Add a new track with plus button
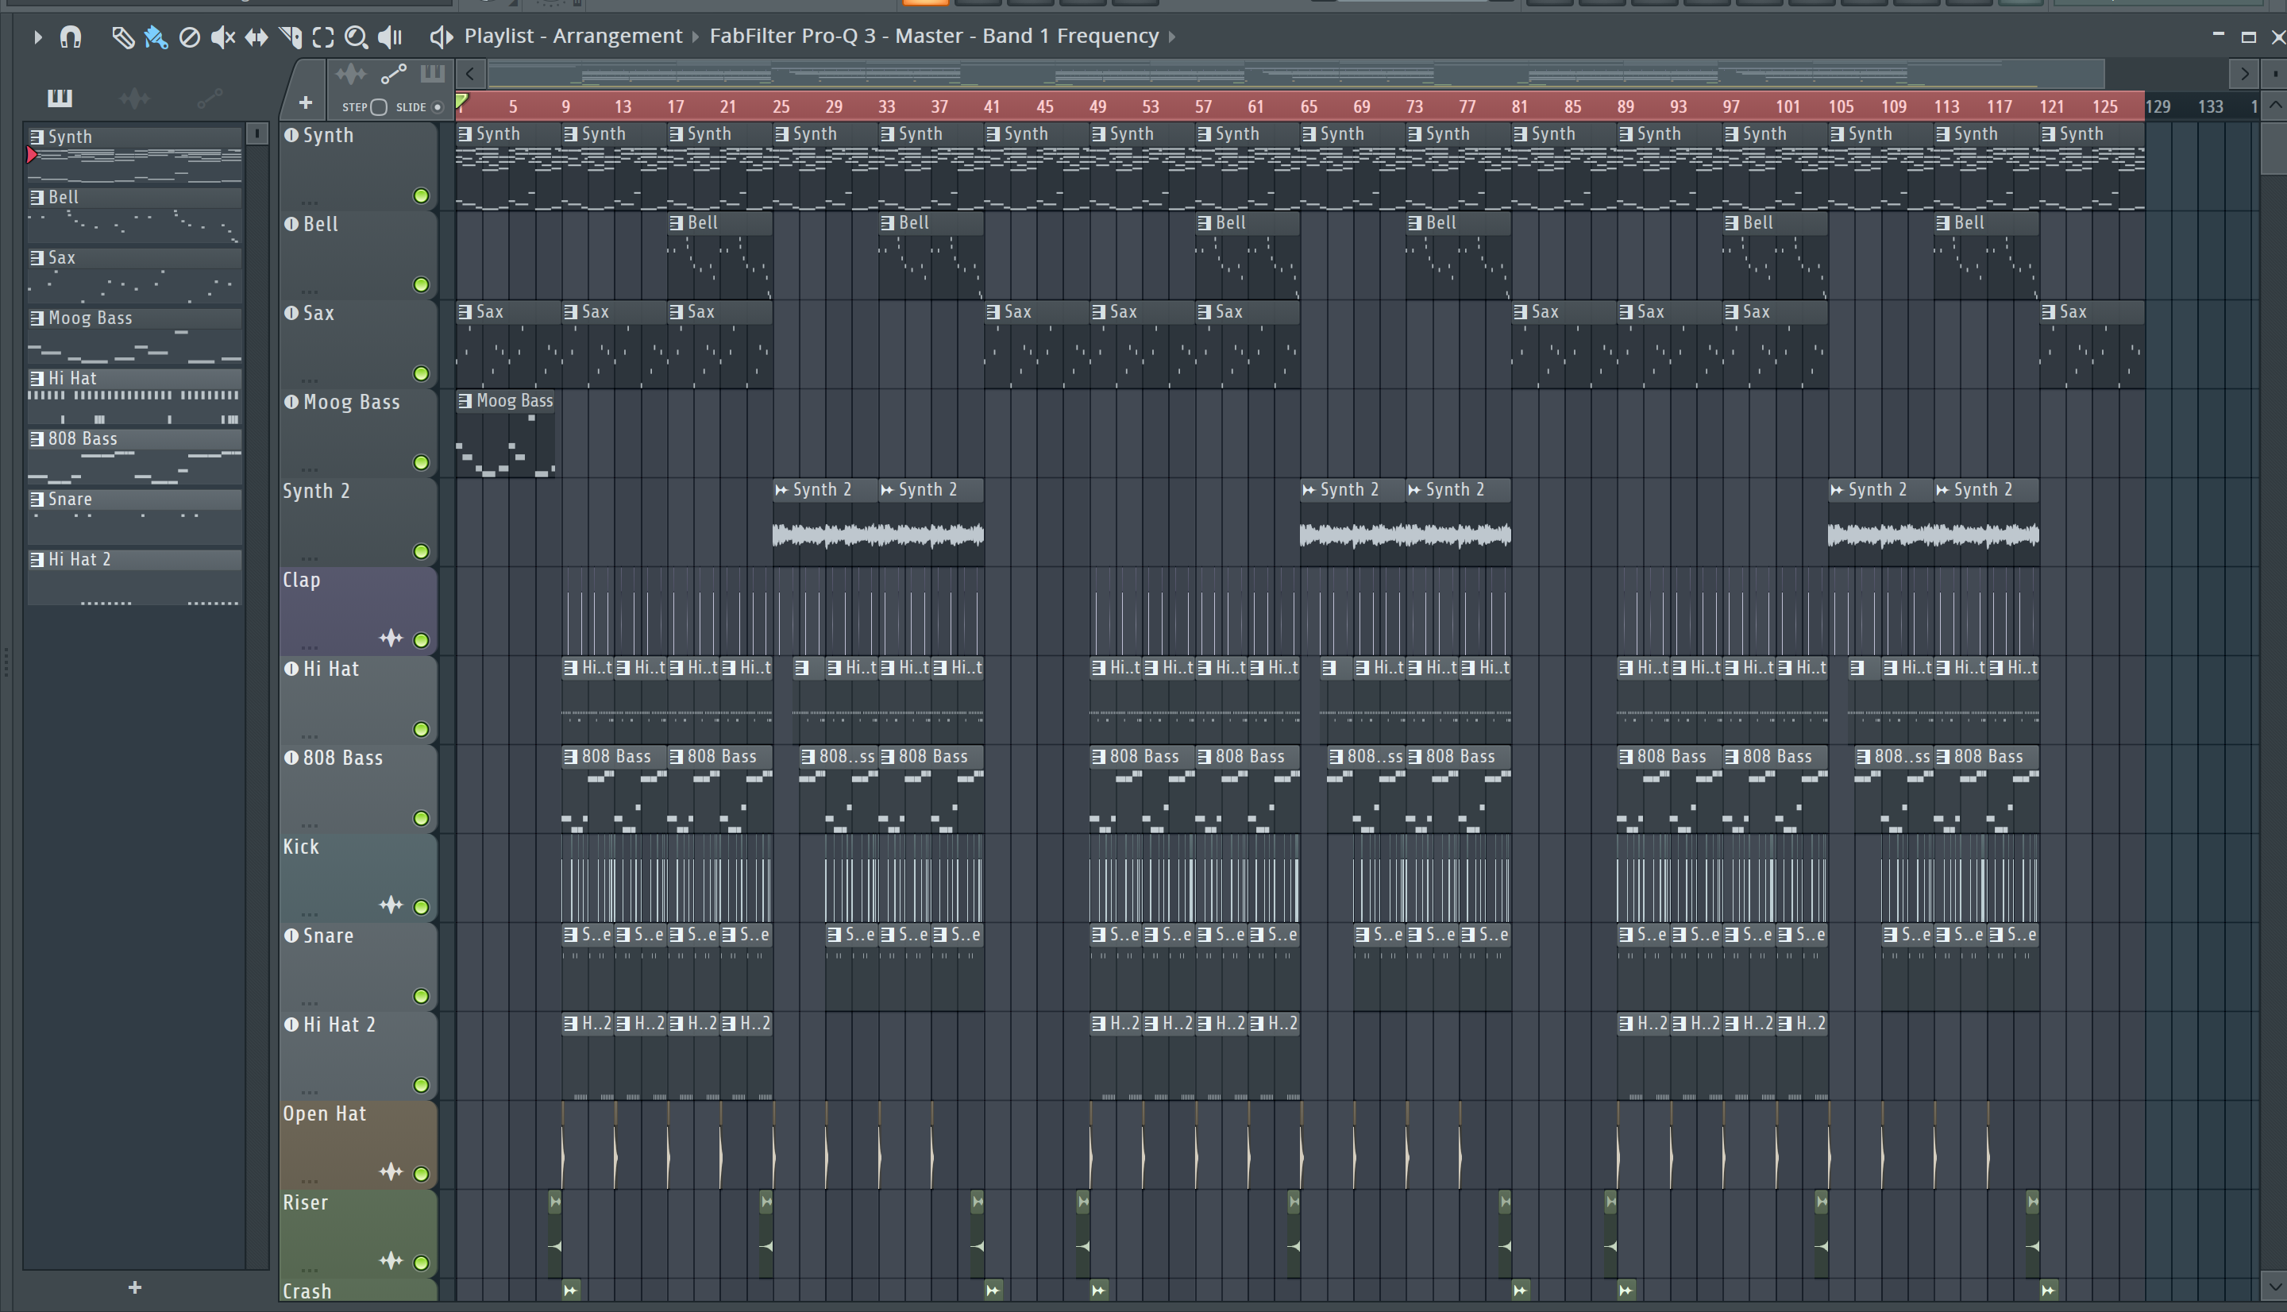The width and height of the screenshot is (2287, 1312). 306,102
